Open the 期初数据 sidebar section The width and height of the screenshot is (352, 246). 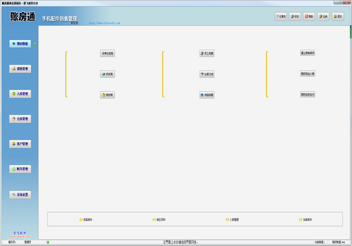point(19,43)
